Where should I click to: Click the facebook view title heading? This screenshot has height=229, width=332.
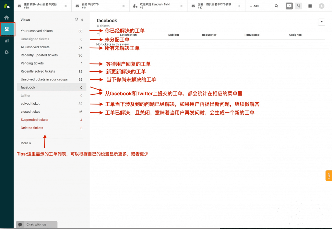tap(107, 20)
